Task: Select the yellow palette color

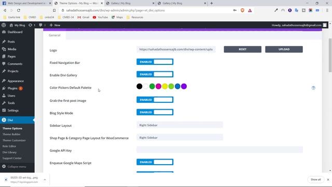Action: [x=165, y=86]
